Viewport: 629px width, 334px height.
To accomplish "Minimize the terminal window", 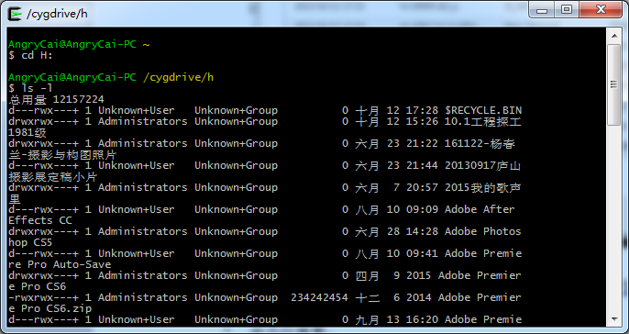I will click(x=542, y=10).
